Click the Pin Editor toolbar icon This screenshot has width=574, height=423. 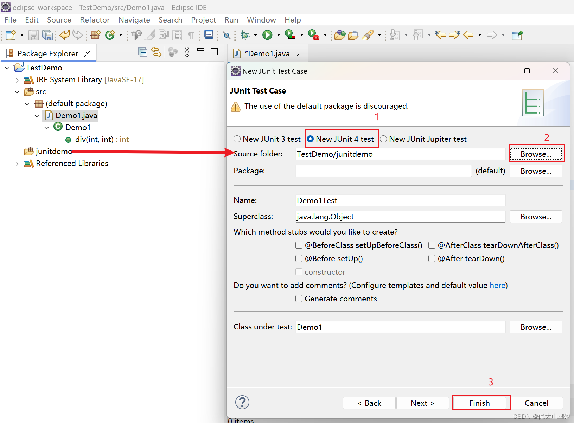coord(517,35)
